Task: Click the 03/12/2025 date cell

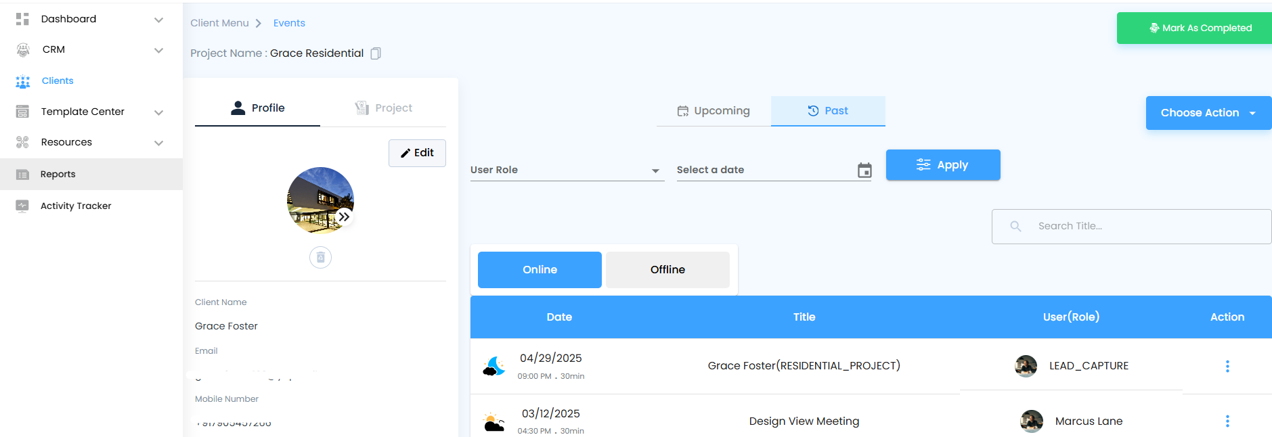Action: [551, 414]
